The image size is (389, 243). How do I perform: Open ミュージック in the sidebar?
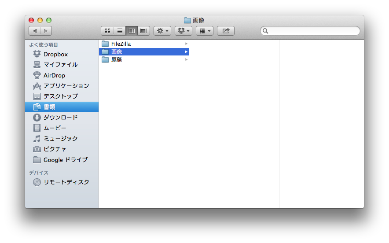[60, 139]
